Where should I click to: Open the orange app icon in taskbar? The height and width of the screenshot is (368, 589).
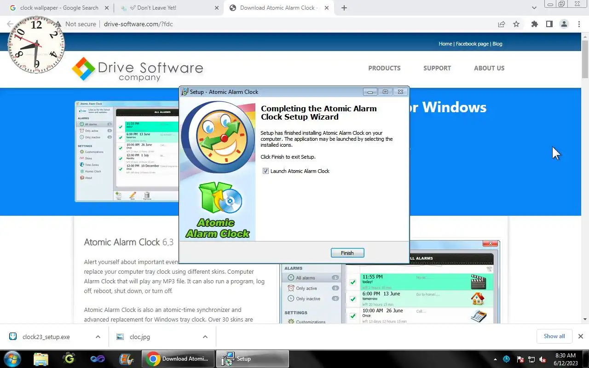126,359
